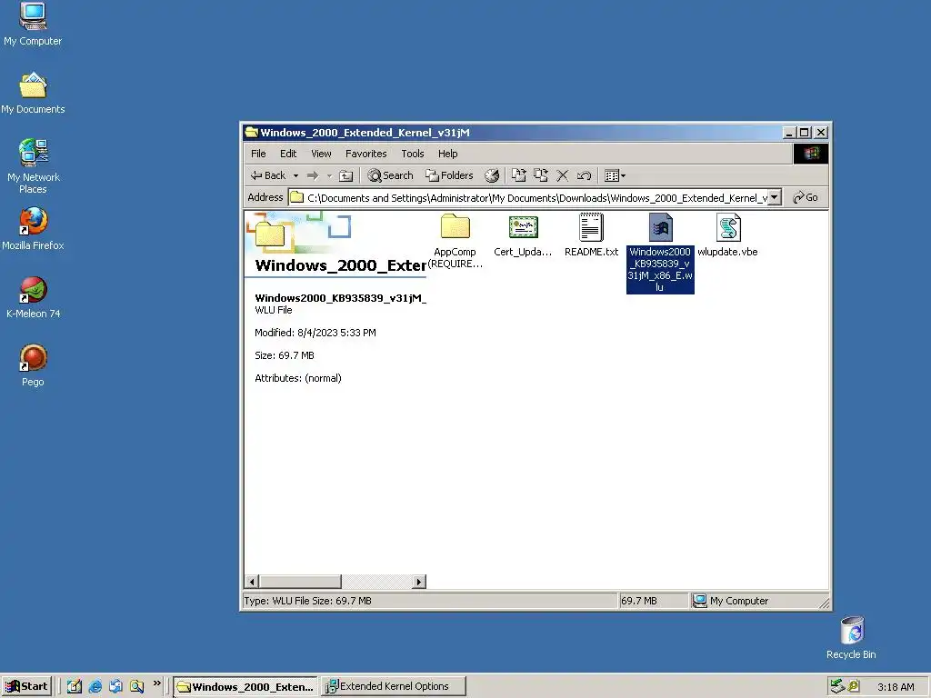Expand the Address bar dropdown

click(774, 197)
